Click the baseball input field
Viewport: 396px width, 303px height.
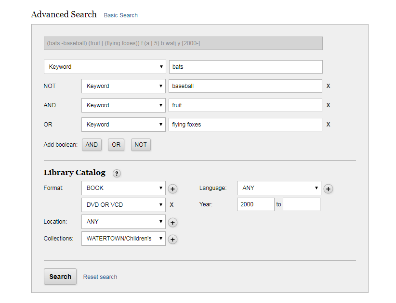[x=246, y=86]
